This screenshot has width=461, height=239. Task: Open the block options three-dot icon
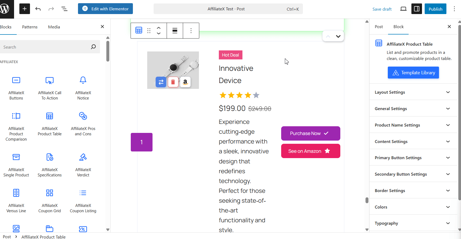click(191, 31)
